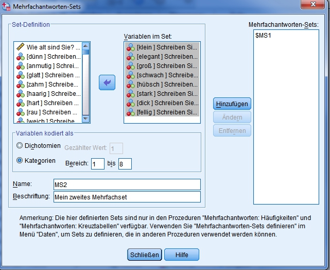The image size is (330, 270).
Task: Click the icon beside [fellig] in set
Action: click(x=130, y=112)
